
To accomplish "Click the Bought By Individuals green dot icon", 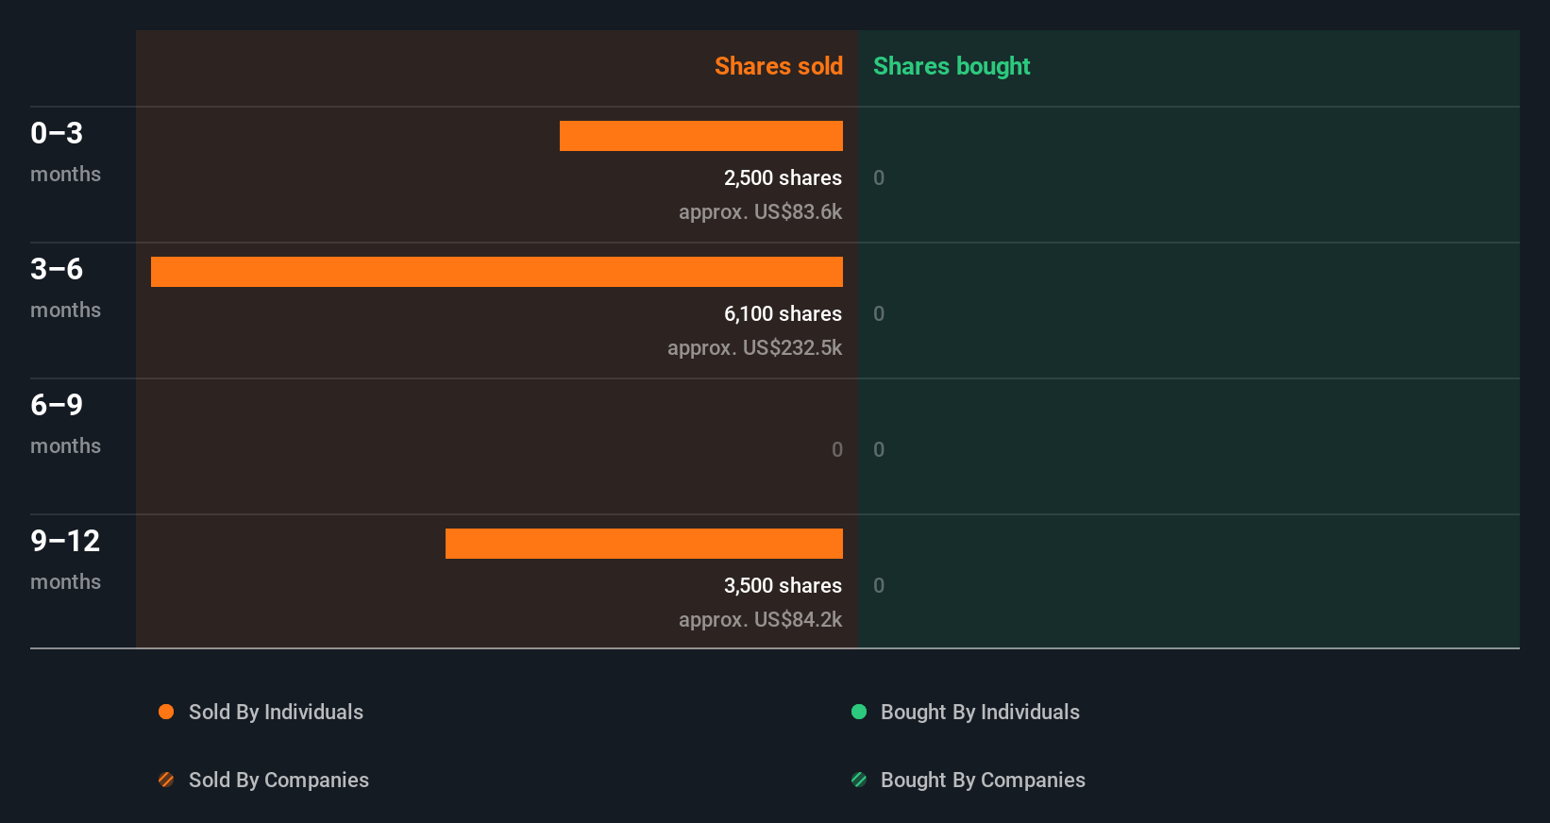I will [859, 712].
